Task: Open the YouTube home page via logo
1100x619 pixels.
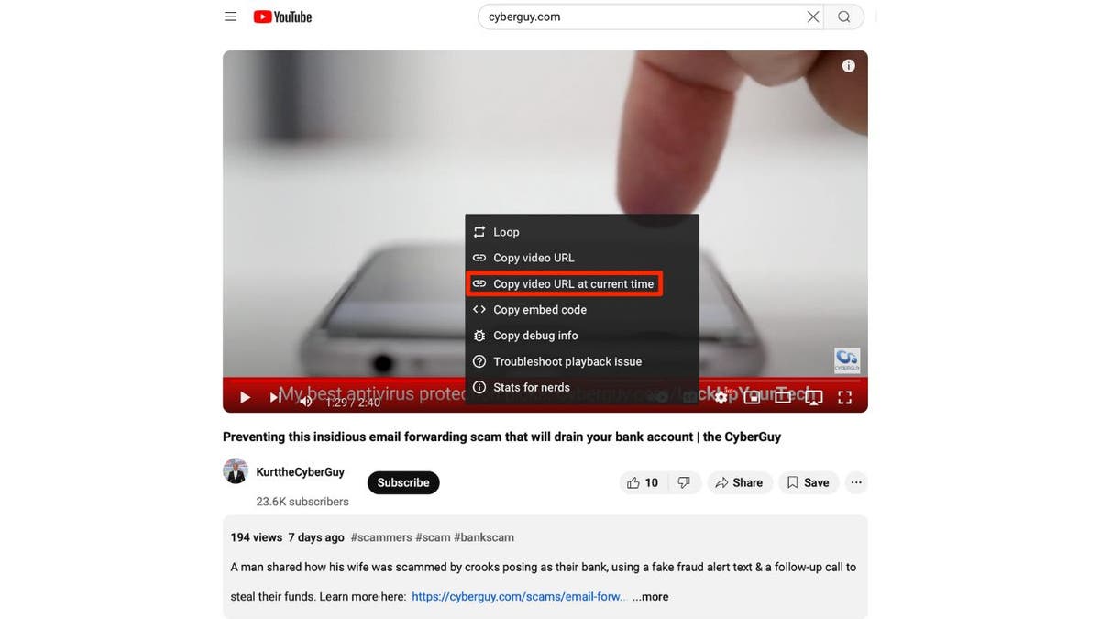Action: [x=282, y=16]
